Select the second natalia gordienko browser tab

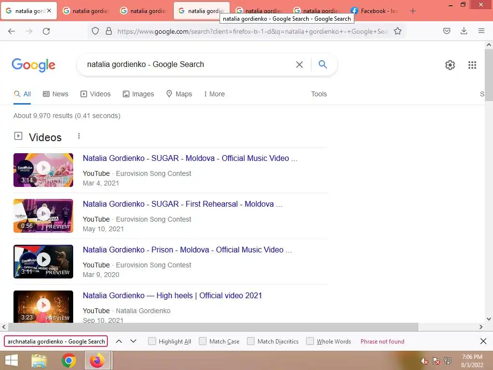[x=86, y=11]
